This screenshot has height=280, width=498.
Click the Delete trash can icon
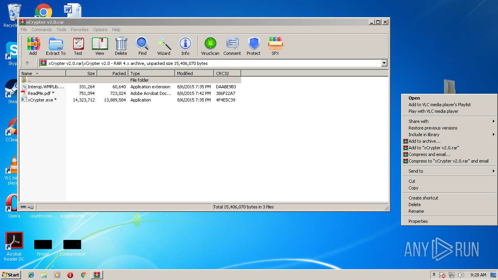[x=121, y=46]
